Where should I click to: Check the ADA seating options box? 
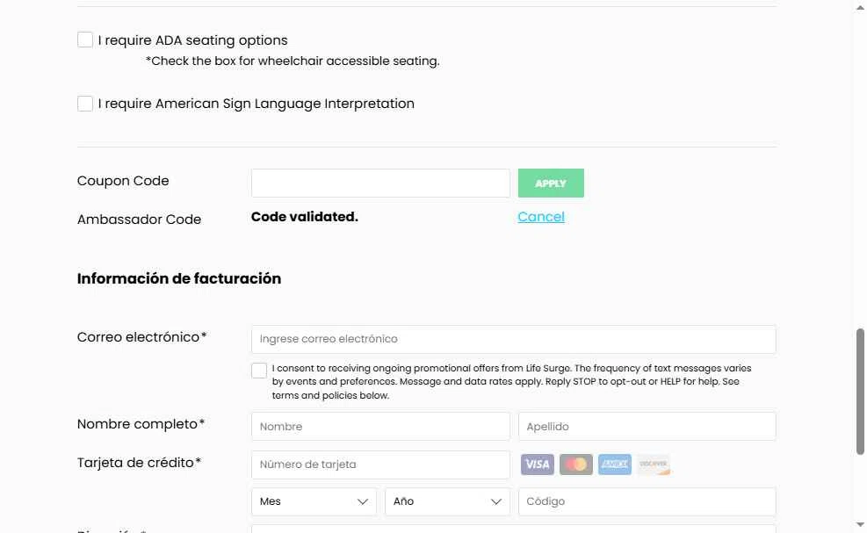click(84, 40)
